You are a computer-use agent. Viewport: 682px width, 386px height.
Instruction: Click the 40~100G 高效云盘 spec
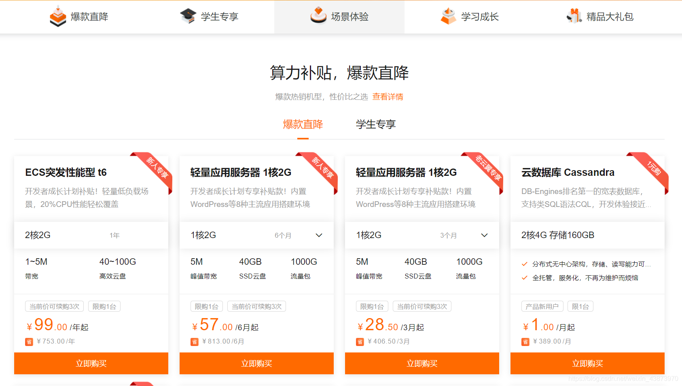[118, 268]
